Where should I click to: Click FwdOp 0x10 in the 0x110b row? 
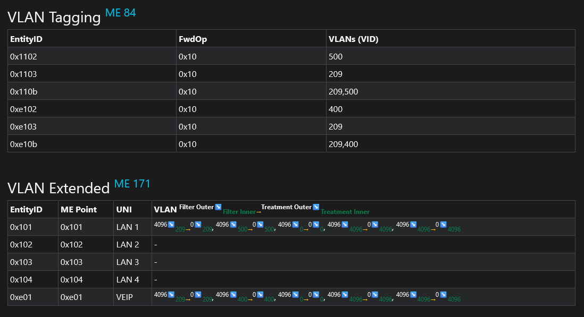click(251, 91)
